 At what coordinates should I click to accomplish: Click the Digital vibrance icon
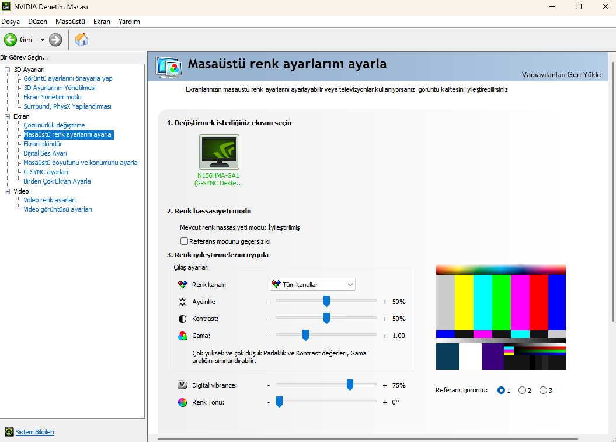pyautogui.click(x=183, y=385)
